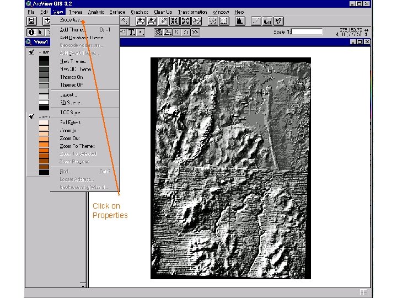The width and height of the screenshot is (397, 298).
Task: Click the View1 window magnifier title icon
Action: click(x=29, y=42)
